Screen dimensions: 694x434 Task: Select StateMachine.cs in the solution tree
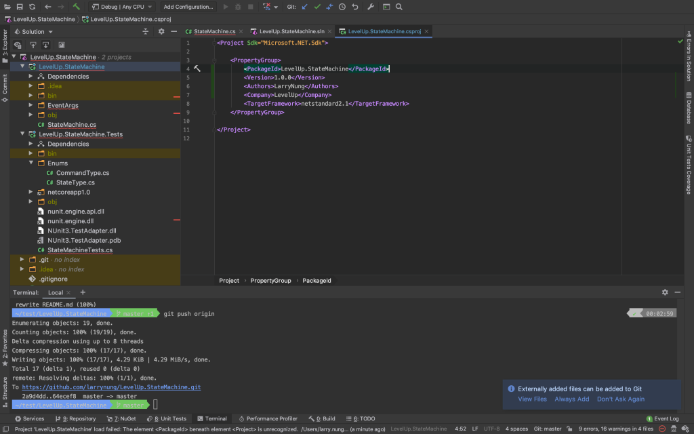(72, 125)
